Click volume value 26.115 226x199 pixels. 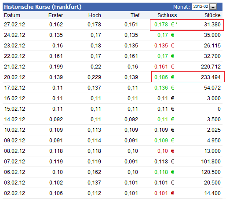click(x=212, y=46)
